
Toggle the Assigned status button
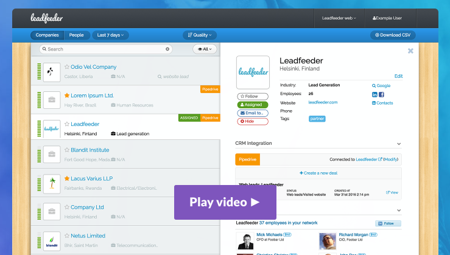click(253, 105)
